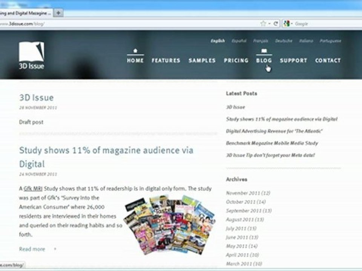Open the CONTACT menu item
This screenshot has width=362, height=271.
[328, 60]
